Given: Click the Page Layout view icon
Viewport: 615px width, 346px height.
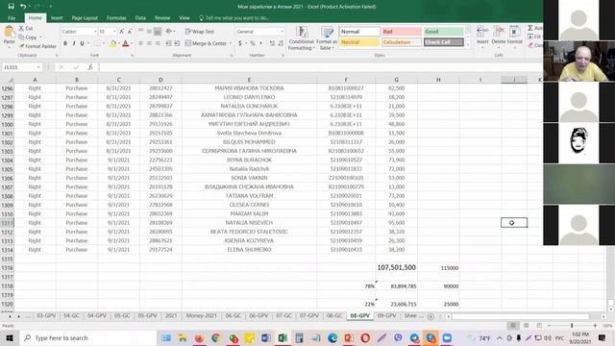Looking at the screenshot, I should pyautogui.click(x=526, y=326).
